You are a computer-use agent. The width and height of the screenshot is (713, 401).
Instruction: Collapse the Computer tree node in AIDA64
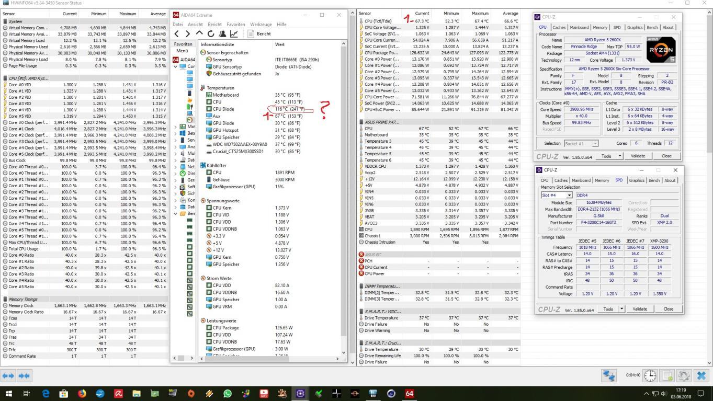(176, 66)
